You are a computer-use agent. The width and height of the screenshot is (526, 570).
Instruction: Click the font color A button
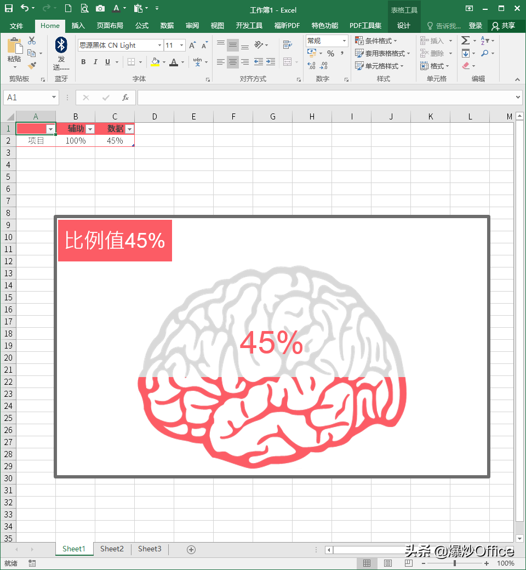[174, 62]
